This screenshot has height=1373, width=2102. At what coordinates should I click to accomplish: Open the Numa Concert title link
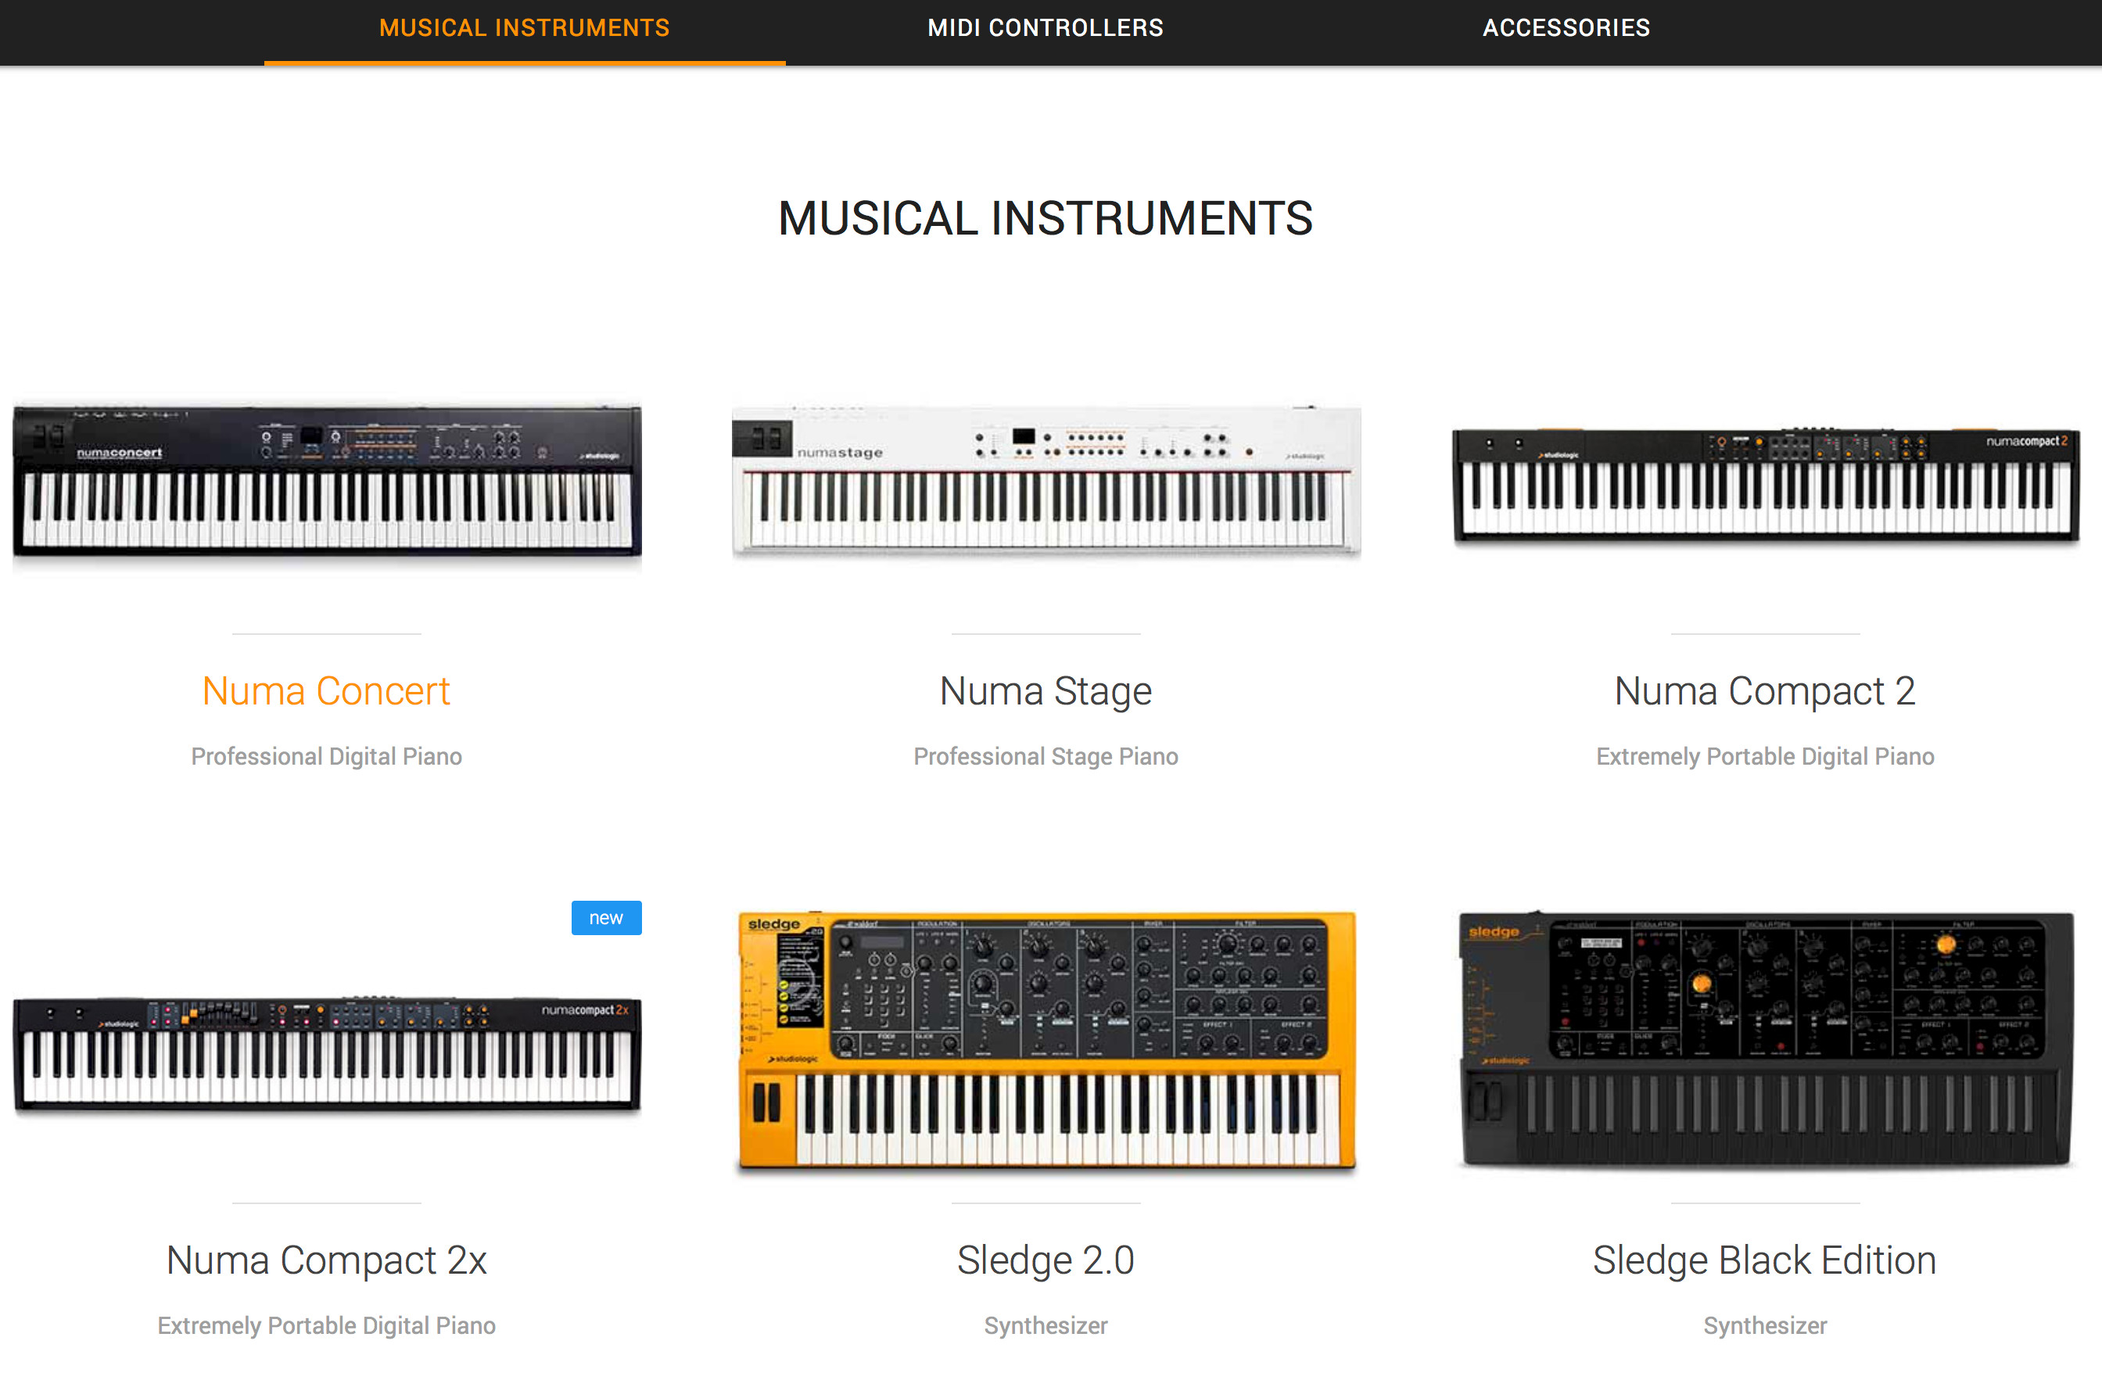(326, 690)
